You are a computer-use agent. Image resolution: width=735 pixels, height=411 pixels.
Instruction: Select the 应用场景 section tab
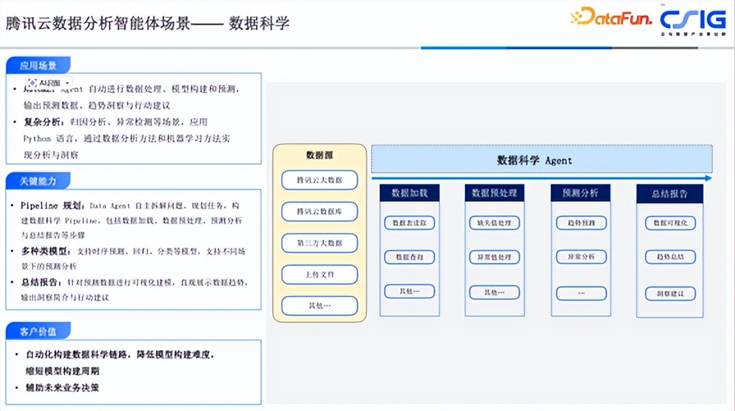[38, 65]
